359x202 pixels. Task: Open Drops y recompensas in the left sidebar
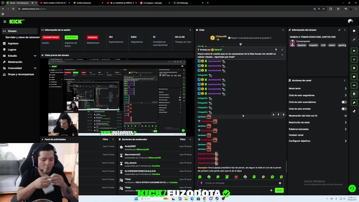tap(19, 74)
